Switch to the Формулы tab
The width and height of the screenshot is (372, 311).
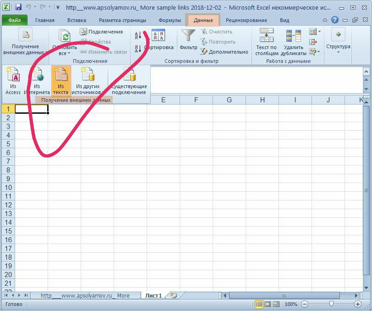coord(170,21)
